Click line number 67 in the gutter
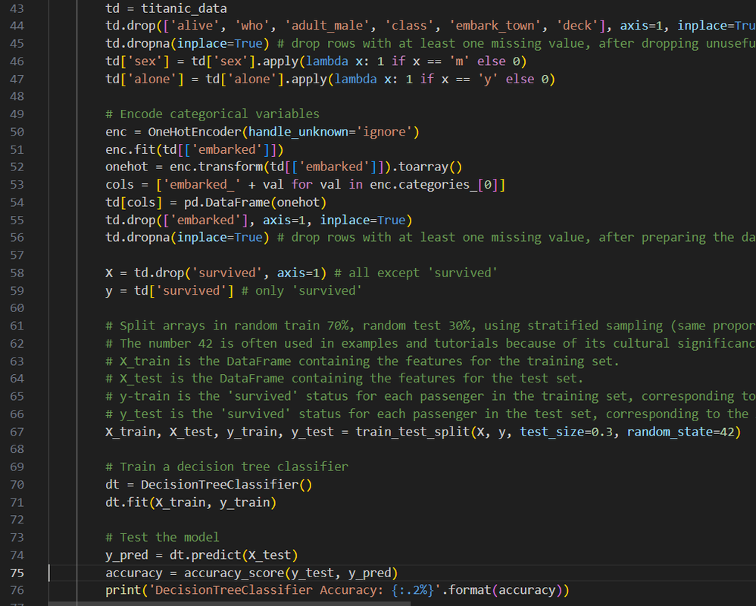Screen dimensions: 756x606 17,432
